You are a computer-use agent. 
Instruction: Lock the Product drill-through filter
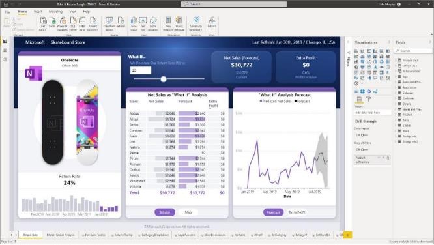pyautogui.click(x=388, y=158)
